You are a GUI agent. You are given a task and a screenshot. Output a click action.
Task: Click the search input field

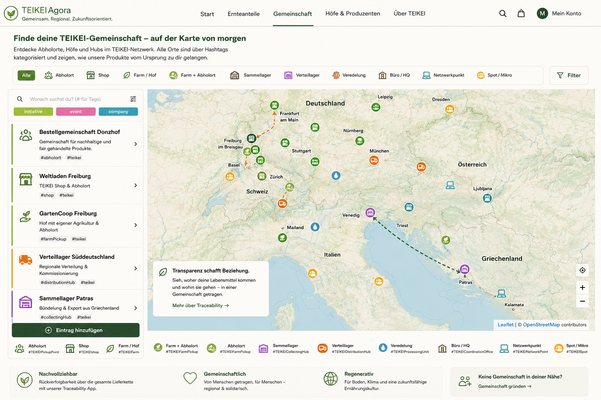pos(76,99)
